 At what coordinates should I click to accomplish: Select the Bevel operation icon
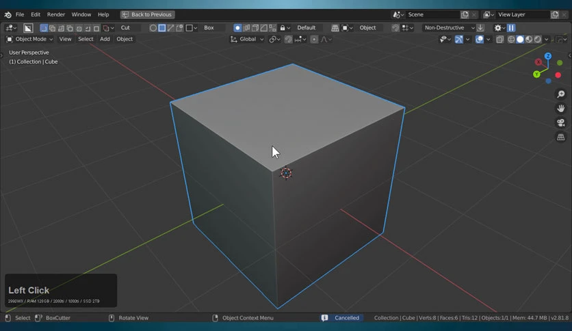pyautogui.click(x=263, y=28)
